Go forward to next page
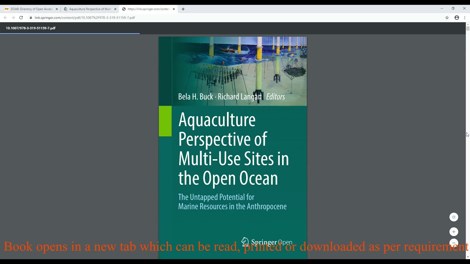This screenshot has height=264, width=470. coord(13,18)
